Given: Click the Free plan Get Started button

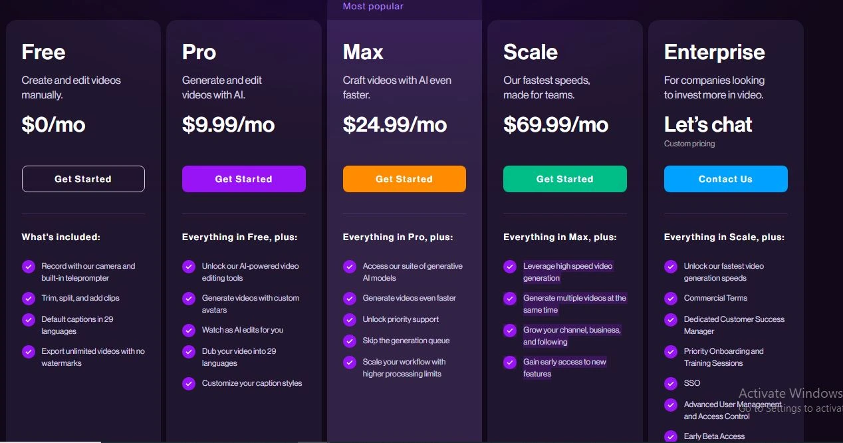Looking at the screenshot, I should click(83, 179).
